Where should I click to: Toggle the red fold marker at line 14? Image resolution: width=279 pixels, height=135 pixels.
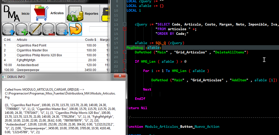[125, 29]
